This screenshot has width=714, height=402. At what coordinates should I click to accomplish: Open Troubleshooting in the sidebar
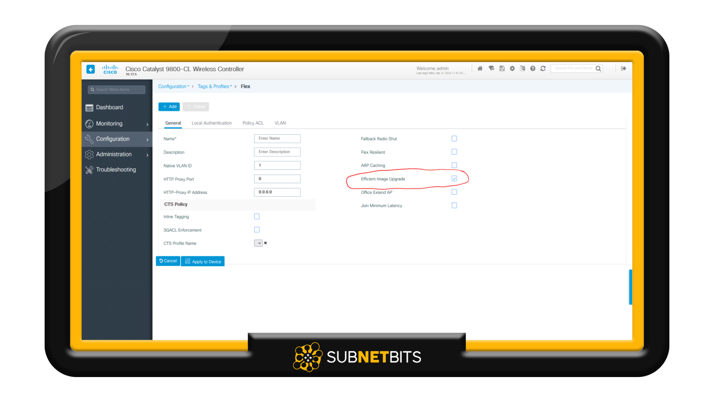click(x=116, y=170)
